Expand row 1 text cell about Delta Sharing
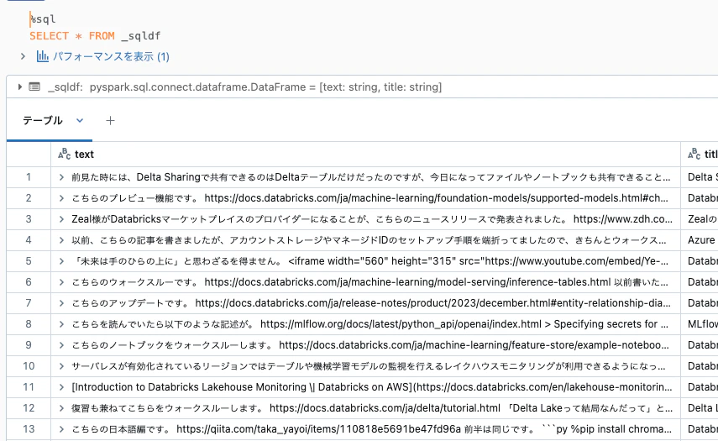This screenshot has width=718, height=441. [x=61, y=177]
